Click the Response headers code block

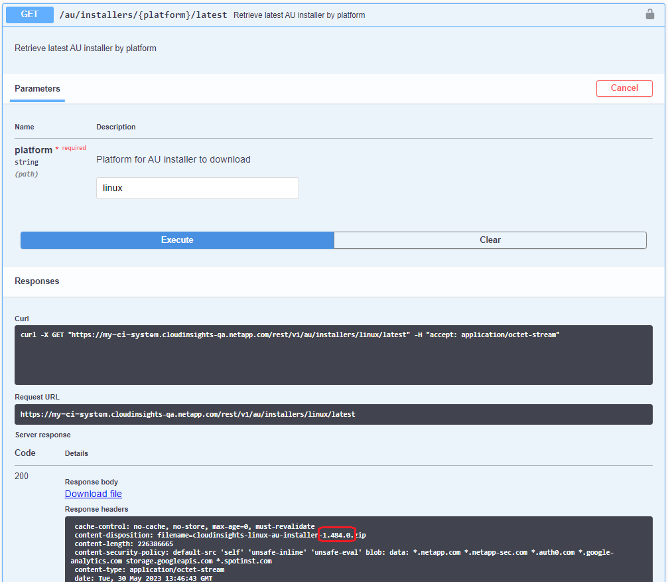358,549
